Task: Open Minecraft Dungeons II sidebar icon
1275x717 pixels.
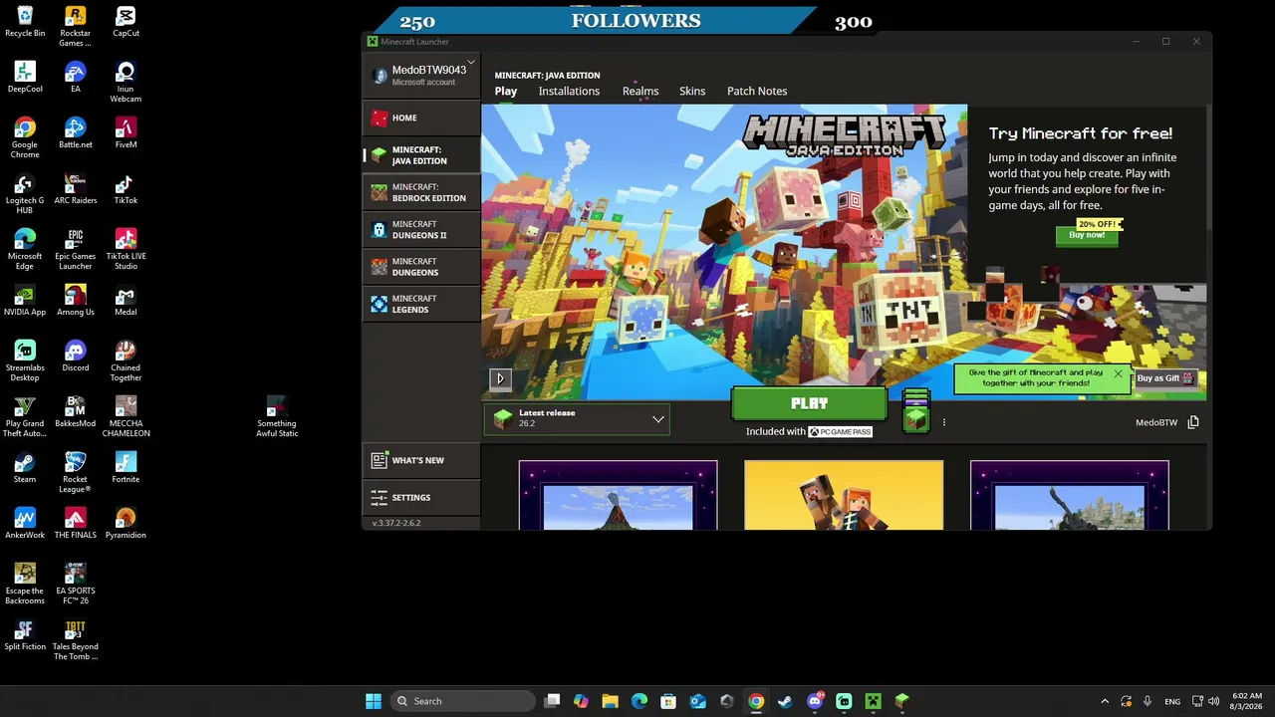Action: 380,229
